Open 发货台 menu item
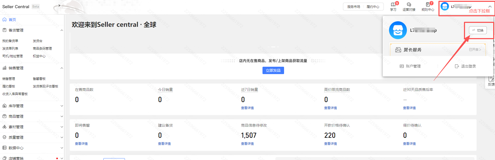Image resolution: width=495 pixels, height=160 pixels. 38,41
